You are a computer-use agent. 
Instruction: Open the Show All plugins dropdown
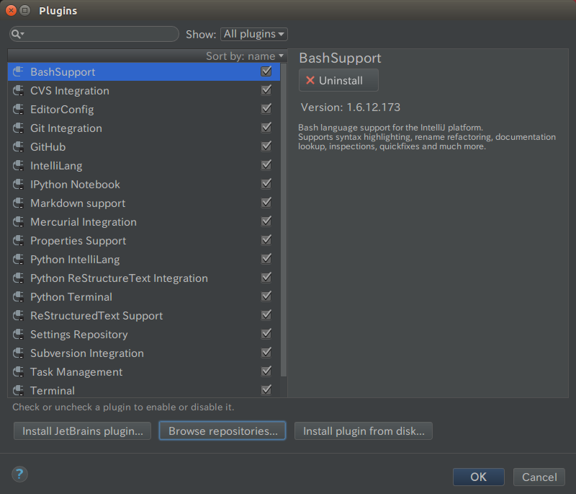coord(254,34)
